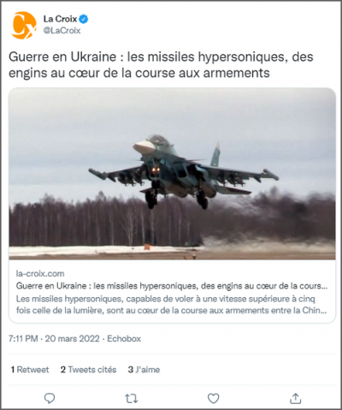Open the @LaCroix handle

tap(62, 31)
